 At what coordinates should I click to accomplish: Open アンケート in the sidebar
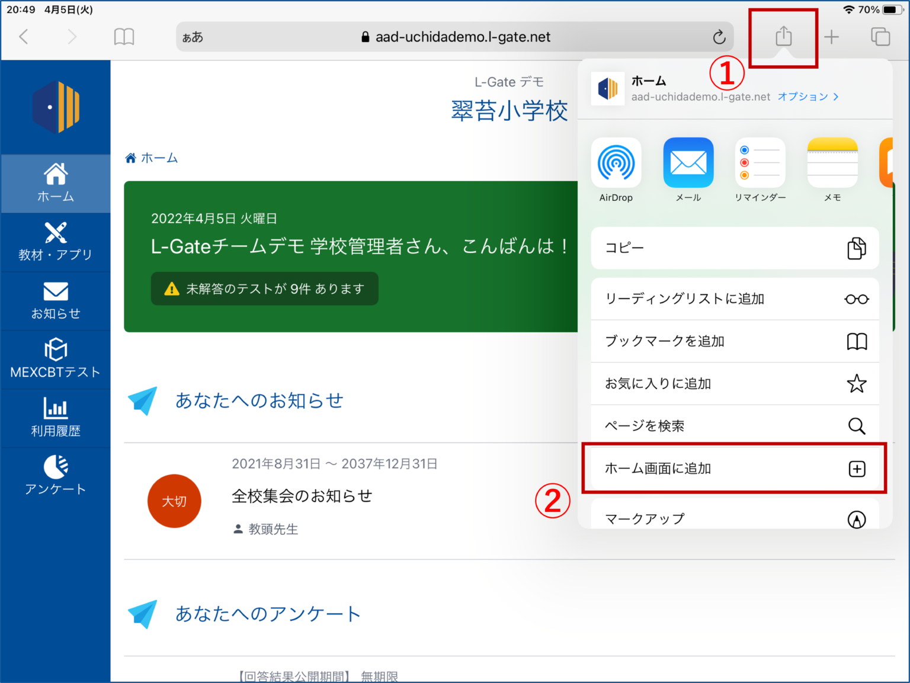(55, 476)
